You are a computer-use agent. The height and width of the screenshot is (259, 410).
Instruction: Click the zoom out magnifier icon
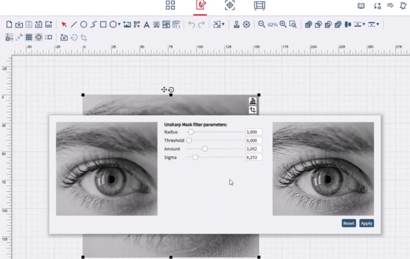[261, 24]
